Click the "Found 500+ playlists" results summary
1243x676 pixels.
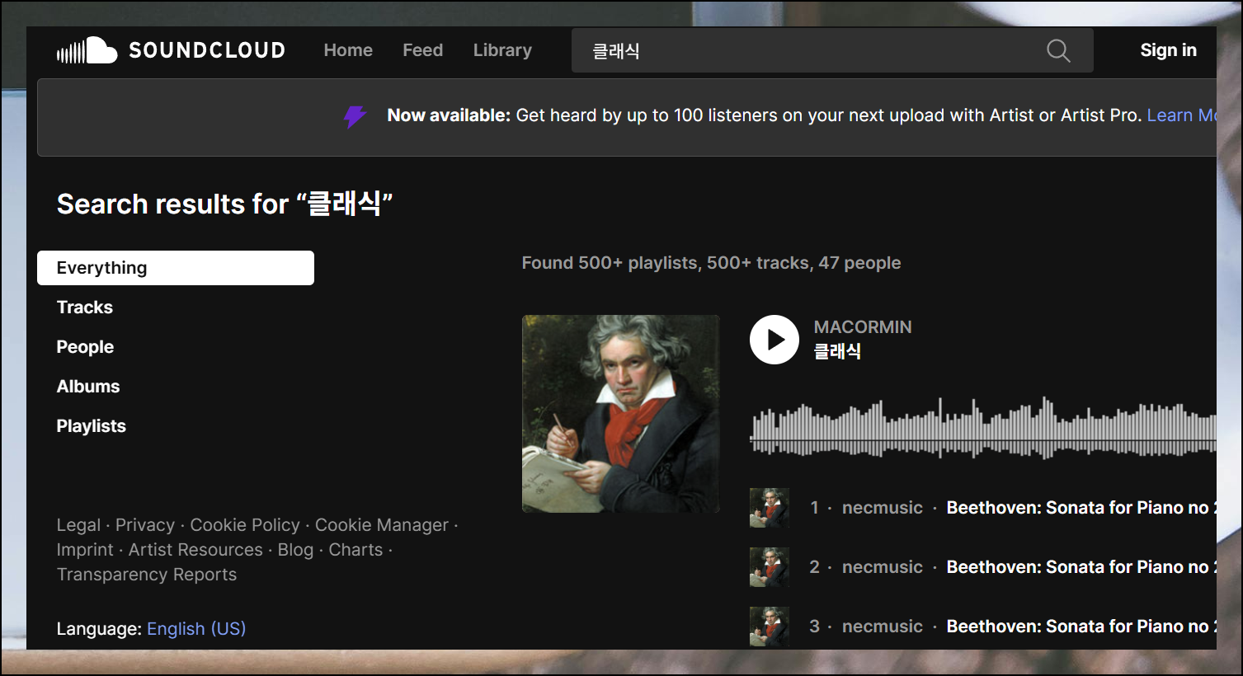(x=711, y=263)
